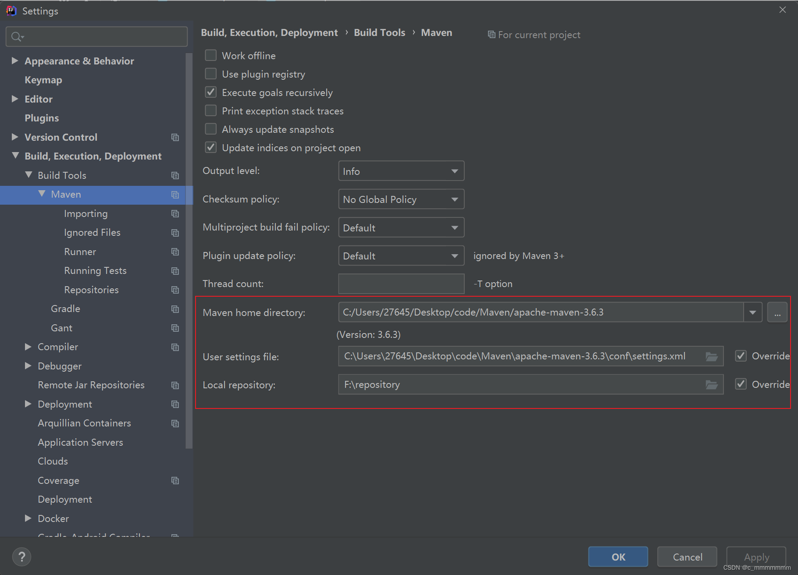The image size is (798, 575).
Task: Click Build, Execution, Deployment breadcrumb
Action: click(x=269, y=33)
